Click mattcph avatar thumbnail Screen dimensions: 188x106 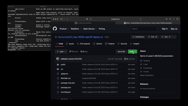[58, 59]
